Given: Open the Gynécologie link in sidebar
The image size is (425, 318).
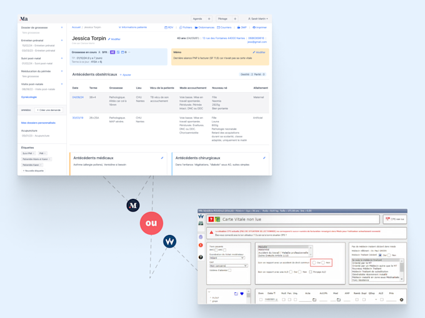Looking at the screenshot, I should coord(29,97).
